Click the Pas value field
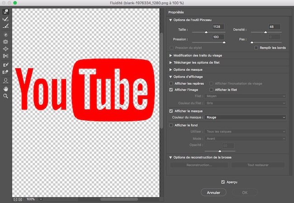The height and width of the screenshot is (203, 294). 275,37
